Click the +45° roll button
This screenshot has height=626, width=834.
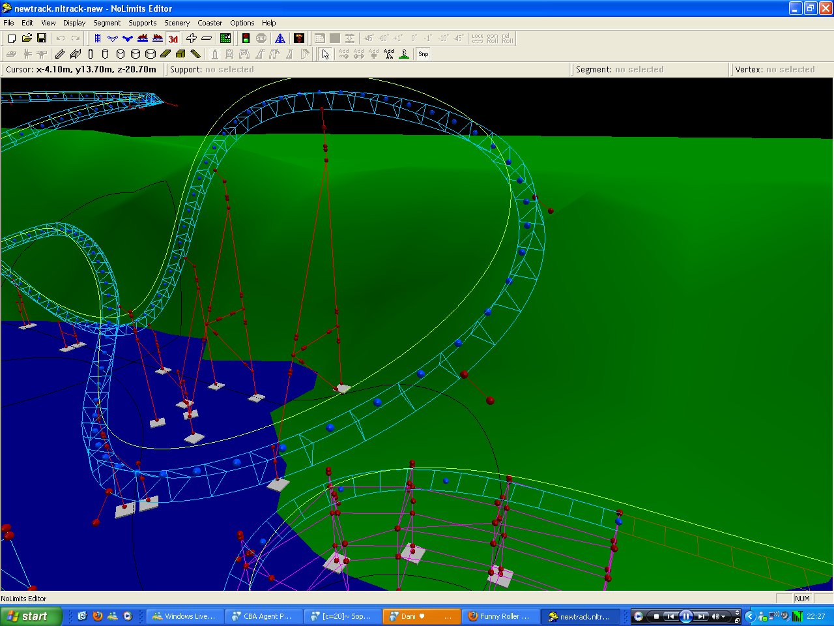(x=368, y=38)
